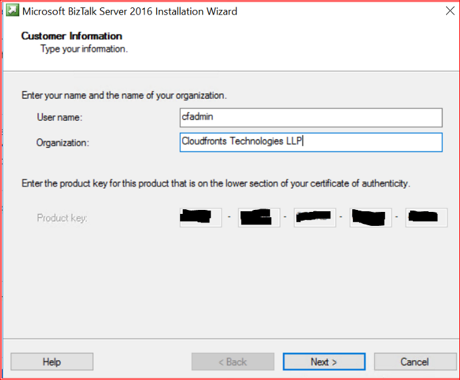Screen dimensions: 460x380
Task: Focus the Organization input field
Action: tap(310, 142)
